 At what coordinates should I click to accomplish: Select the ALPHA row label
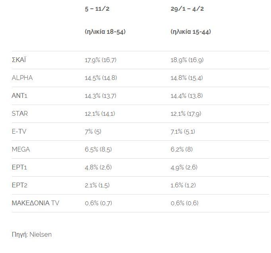coord(22,78)
